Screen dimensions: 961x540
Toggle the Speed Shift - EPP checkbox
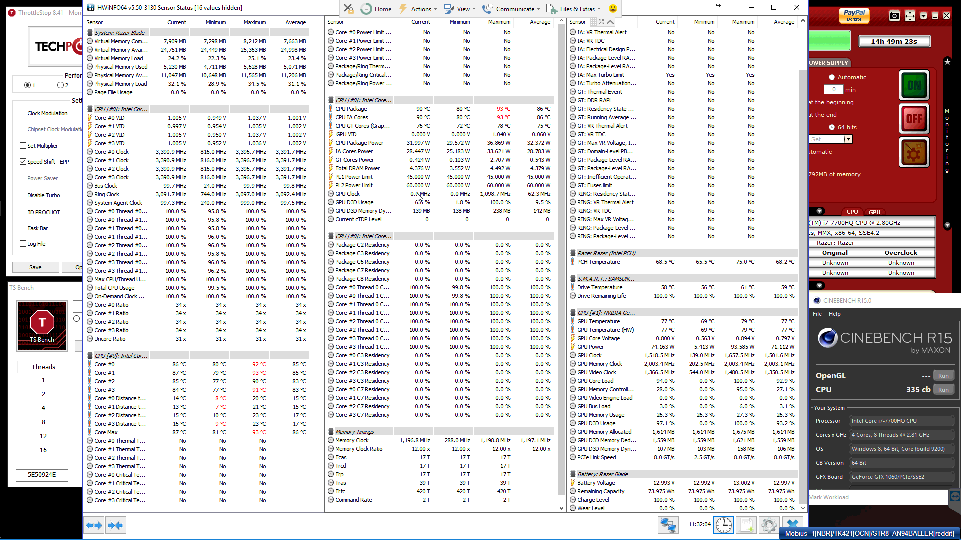23,162
